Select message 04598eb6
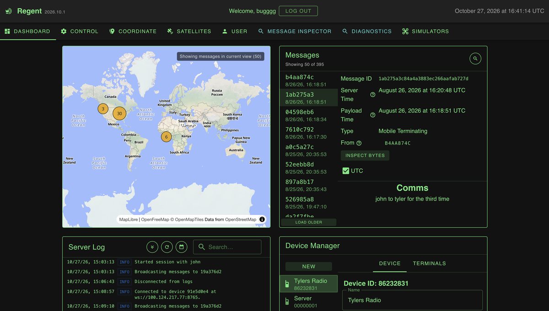Image resolution: width=549 pixels, height=311 pixels. 308,115
